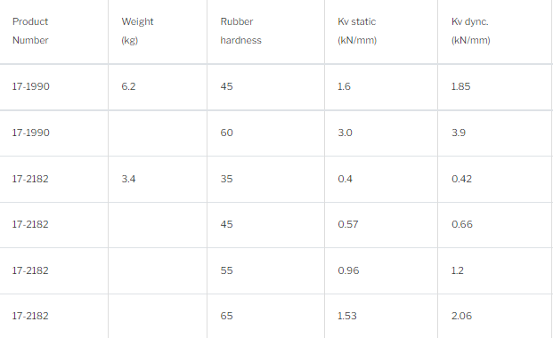The image size is (553, 338).
Task: Select the 0.57 Kv static value
Action: [x=348, y=224]
